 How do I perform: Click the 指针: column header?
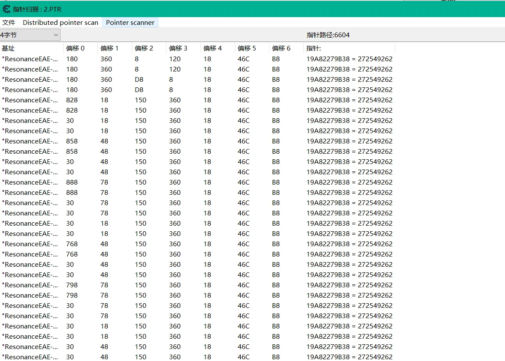[x=349, y=48]
